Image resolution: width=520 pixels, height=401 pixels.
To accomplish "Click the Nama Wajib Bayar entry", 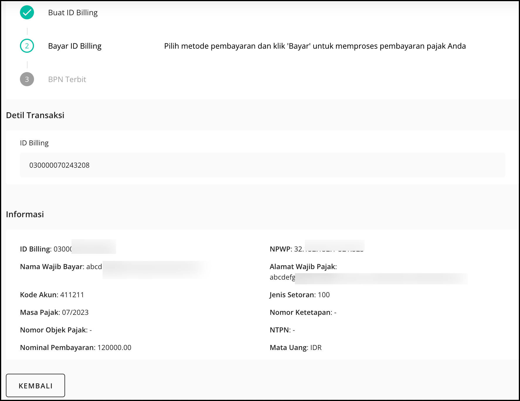I will click(x=61, y=267).
